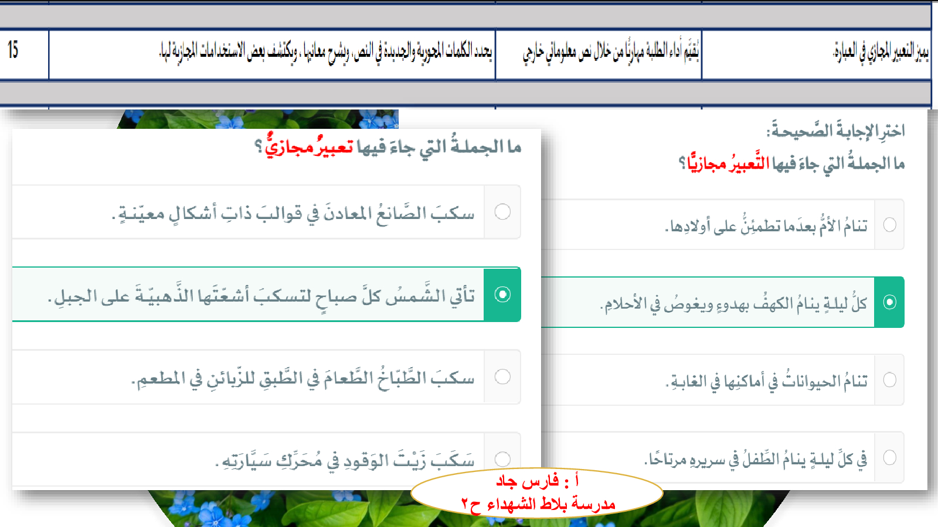
Task: Select radio for 'سكب زيت الوقود' answer
Action: coord(502,458)
